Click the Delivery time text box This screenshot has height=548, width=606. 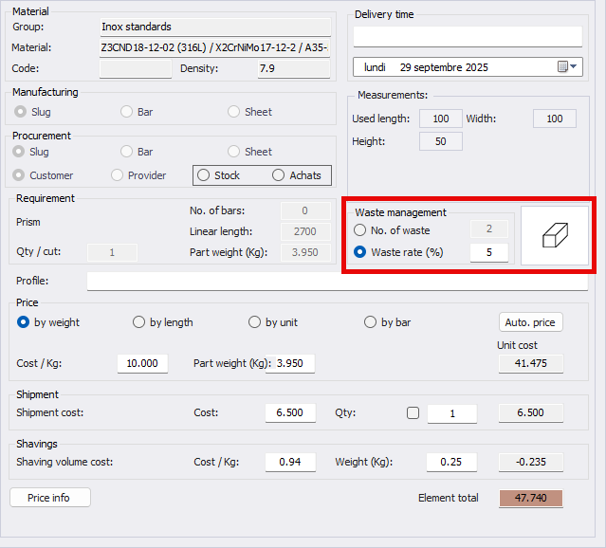click(468, 36)
